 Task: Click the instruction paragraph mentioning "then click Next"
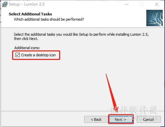pyautogui.click(x=81, y=36)
